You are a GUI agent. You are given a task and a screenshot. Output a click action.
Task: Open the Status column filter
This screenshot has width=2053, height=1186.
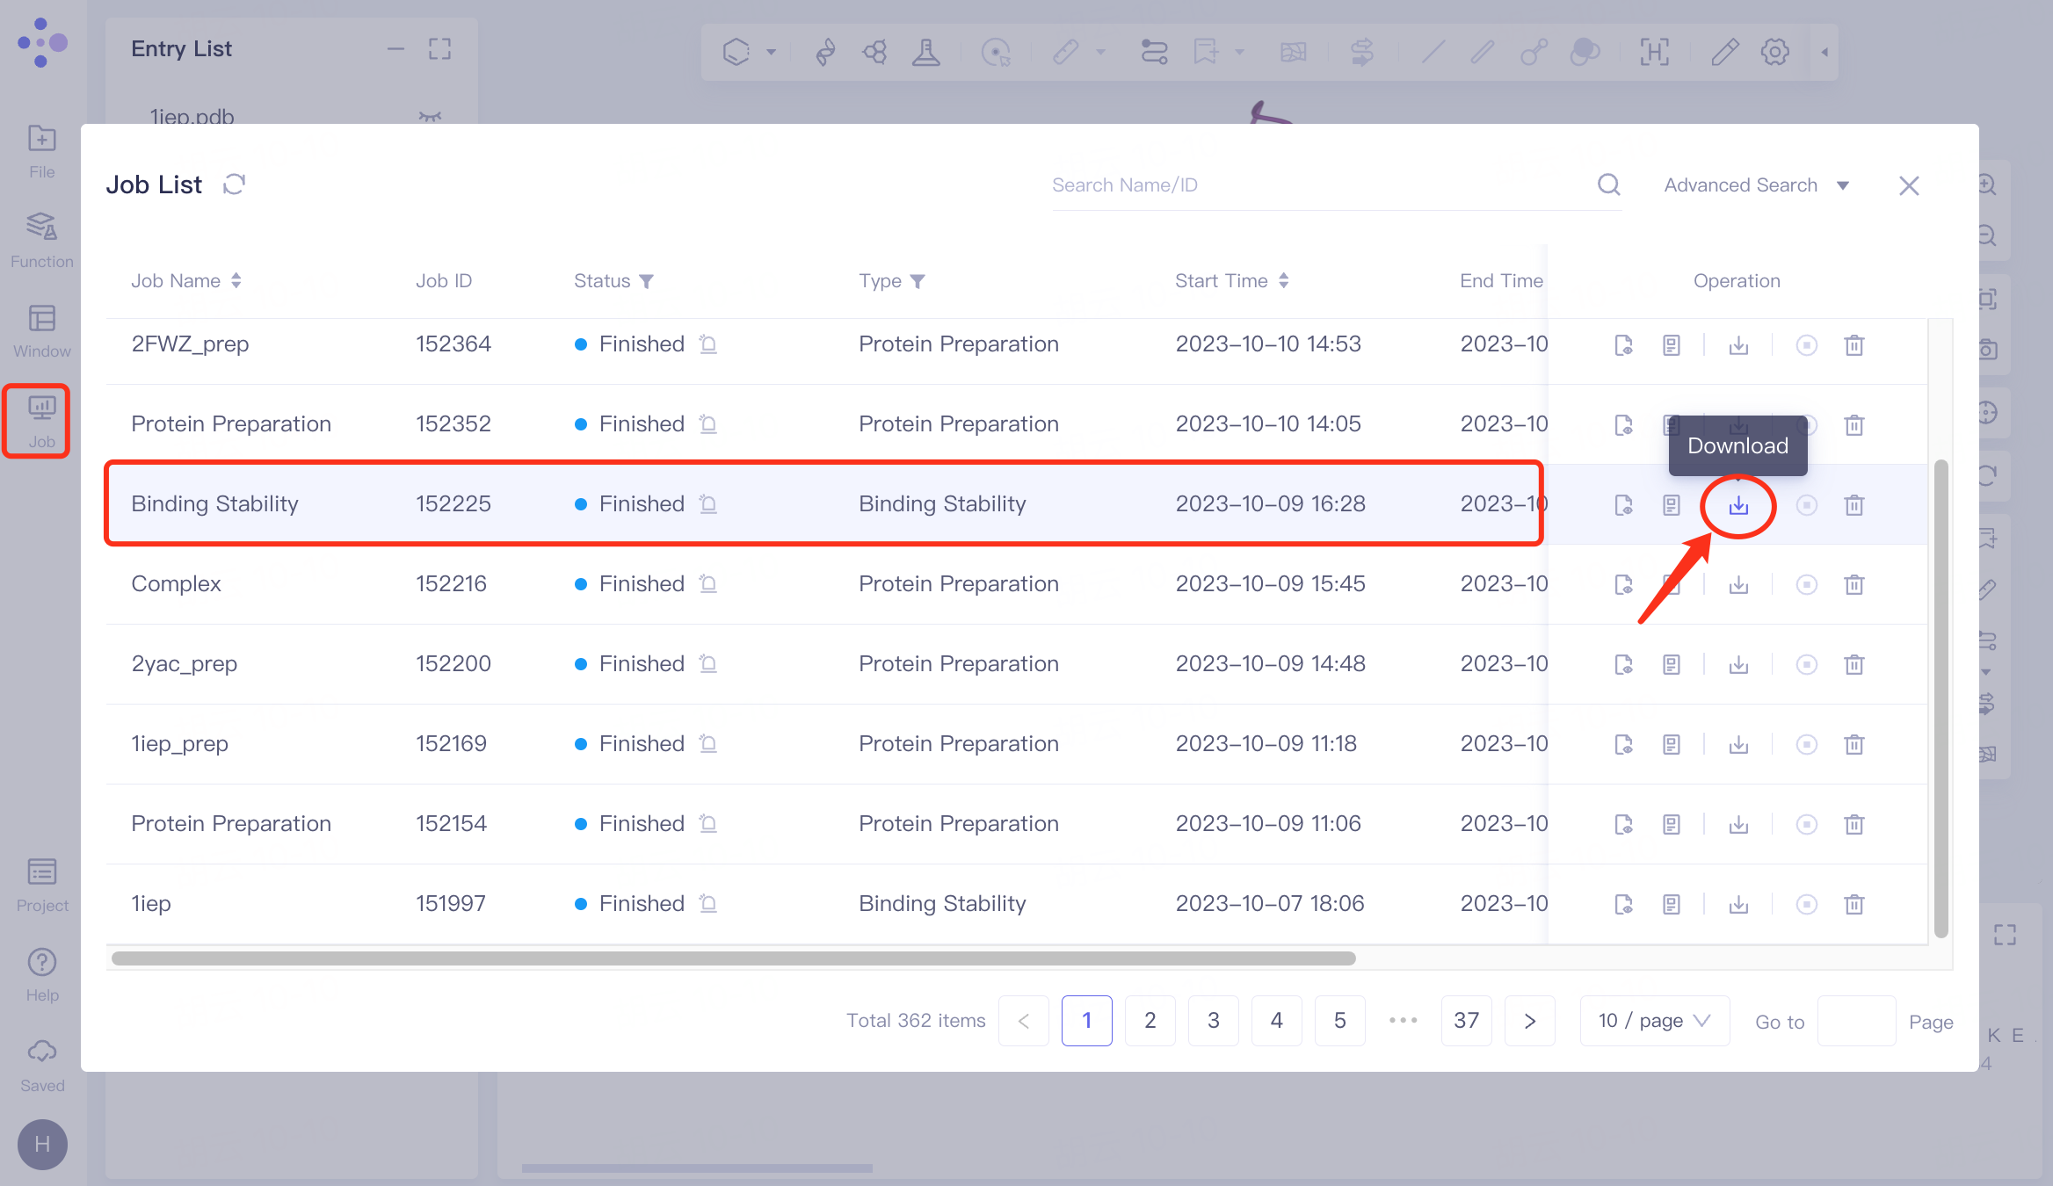[647, 281]
